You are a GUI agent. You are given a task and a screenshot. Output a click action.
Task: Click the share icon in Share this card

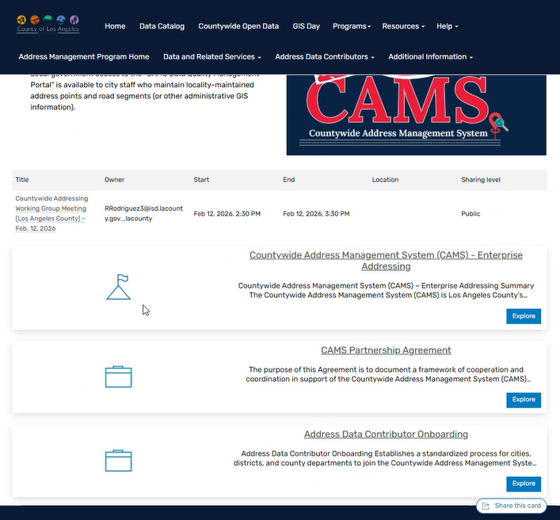[x=486, y=506]
